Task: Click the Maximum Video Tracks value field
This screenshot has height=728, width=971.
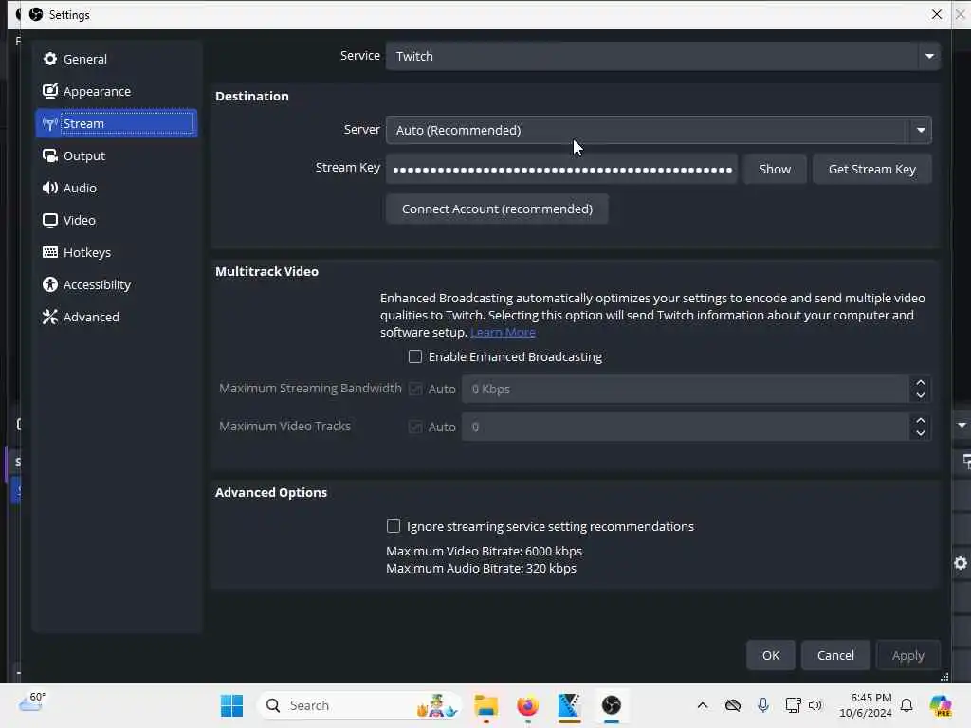Action: pyautogui.click(x=685, y=427)
